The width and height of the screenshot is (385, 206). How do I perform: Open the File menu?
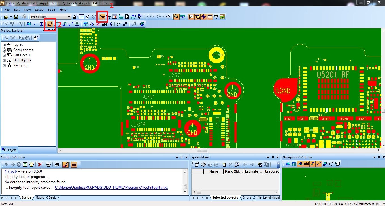click(x=7, y=10)
